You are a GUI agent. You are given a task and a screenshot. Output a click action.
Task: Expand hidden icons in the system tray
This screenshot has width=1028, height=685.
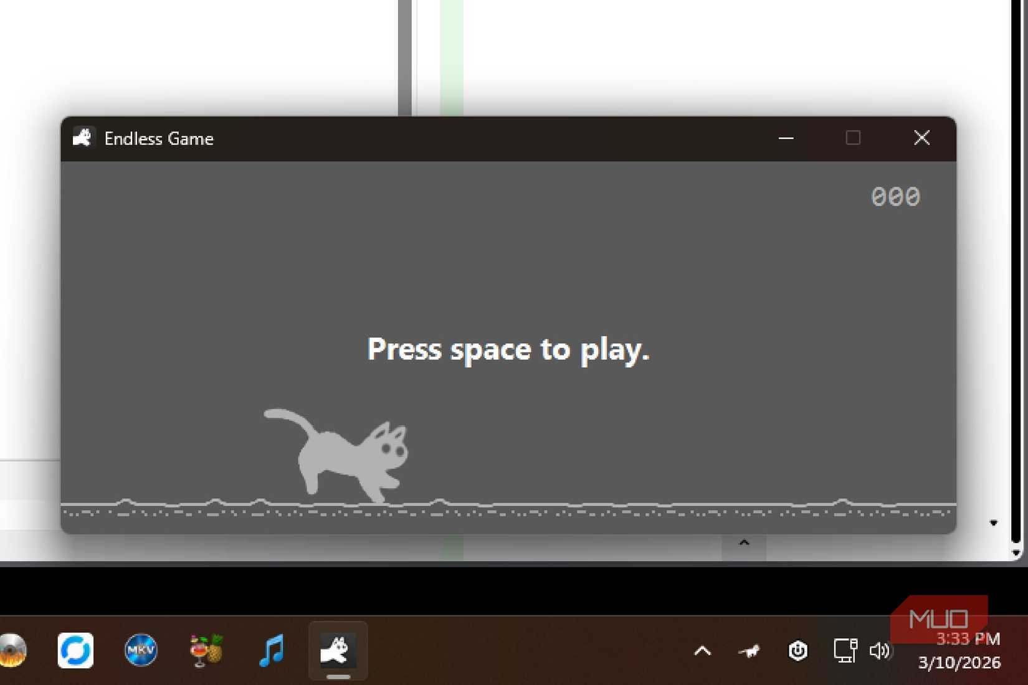(x=703, y=651)
